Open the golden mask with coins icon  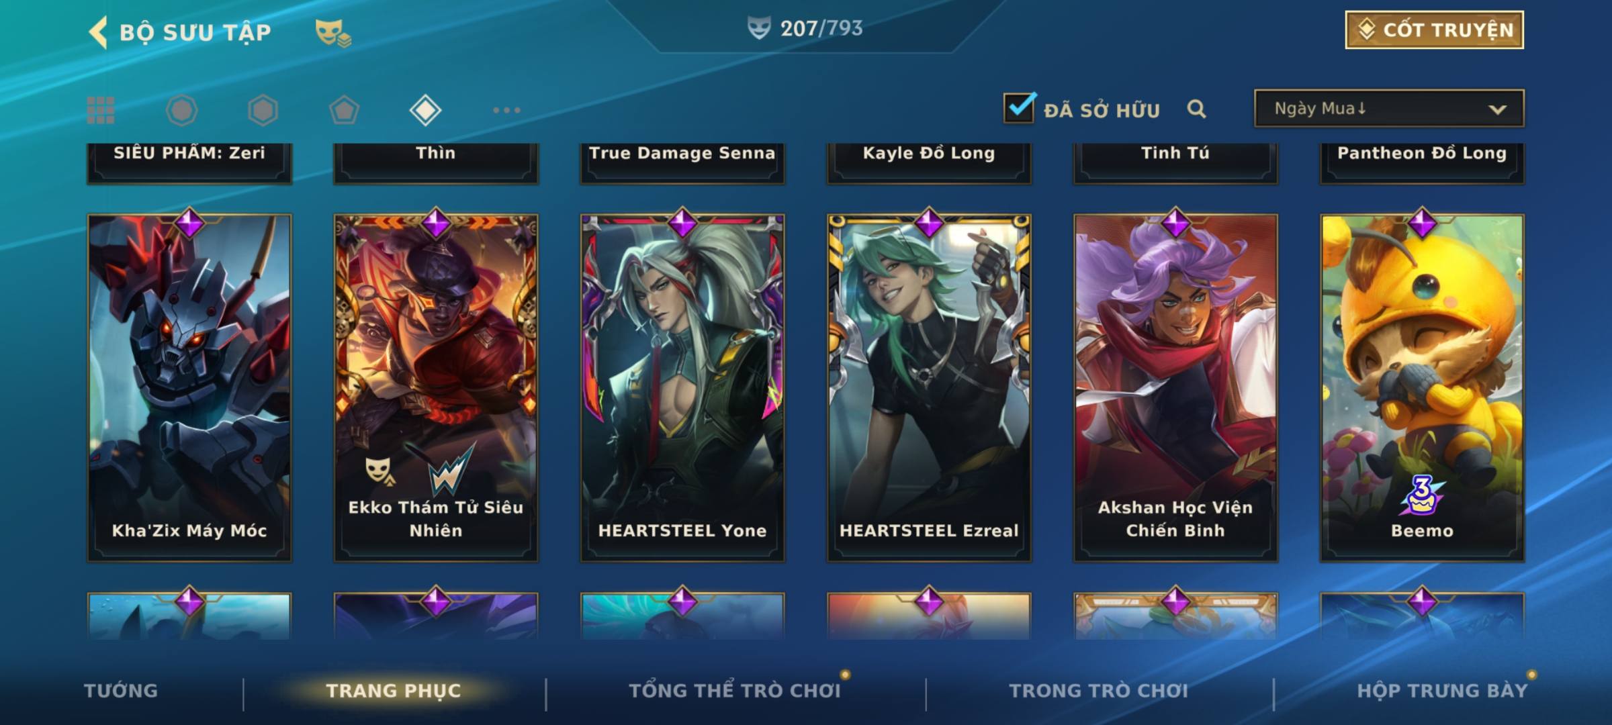(332, 33)
